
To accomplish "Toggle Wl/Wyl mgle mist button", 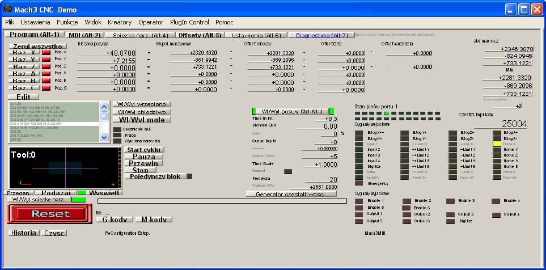I will (142, 120).
